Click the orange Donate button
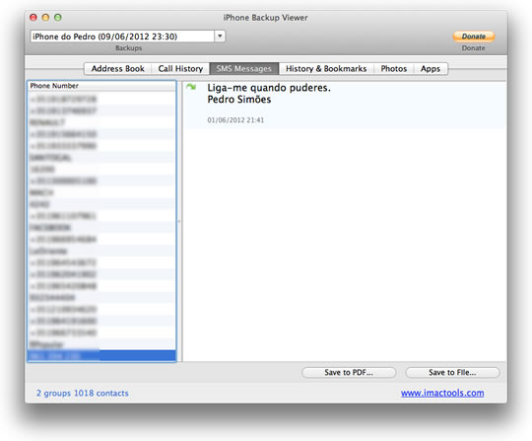532x441 pixels. tap(473, 37)
